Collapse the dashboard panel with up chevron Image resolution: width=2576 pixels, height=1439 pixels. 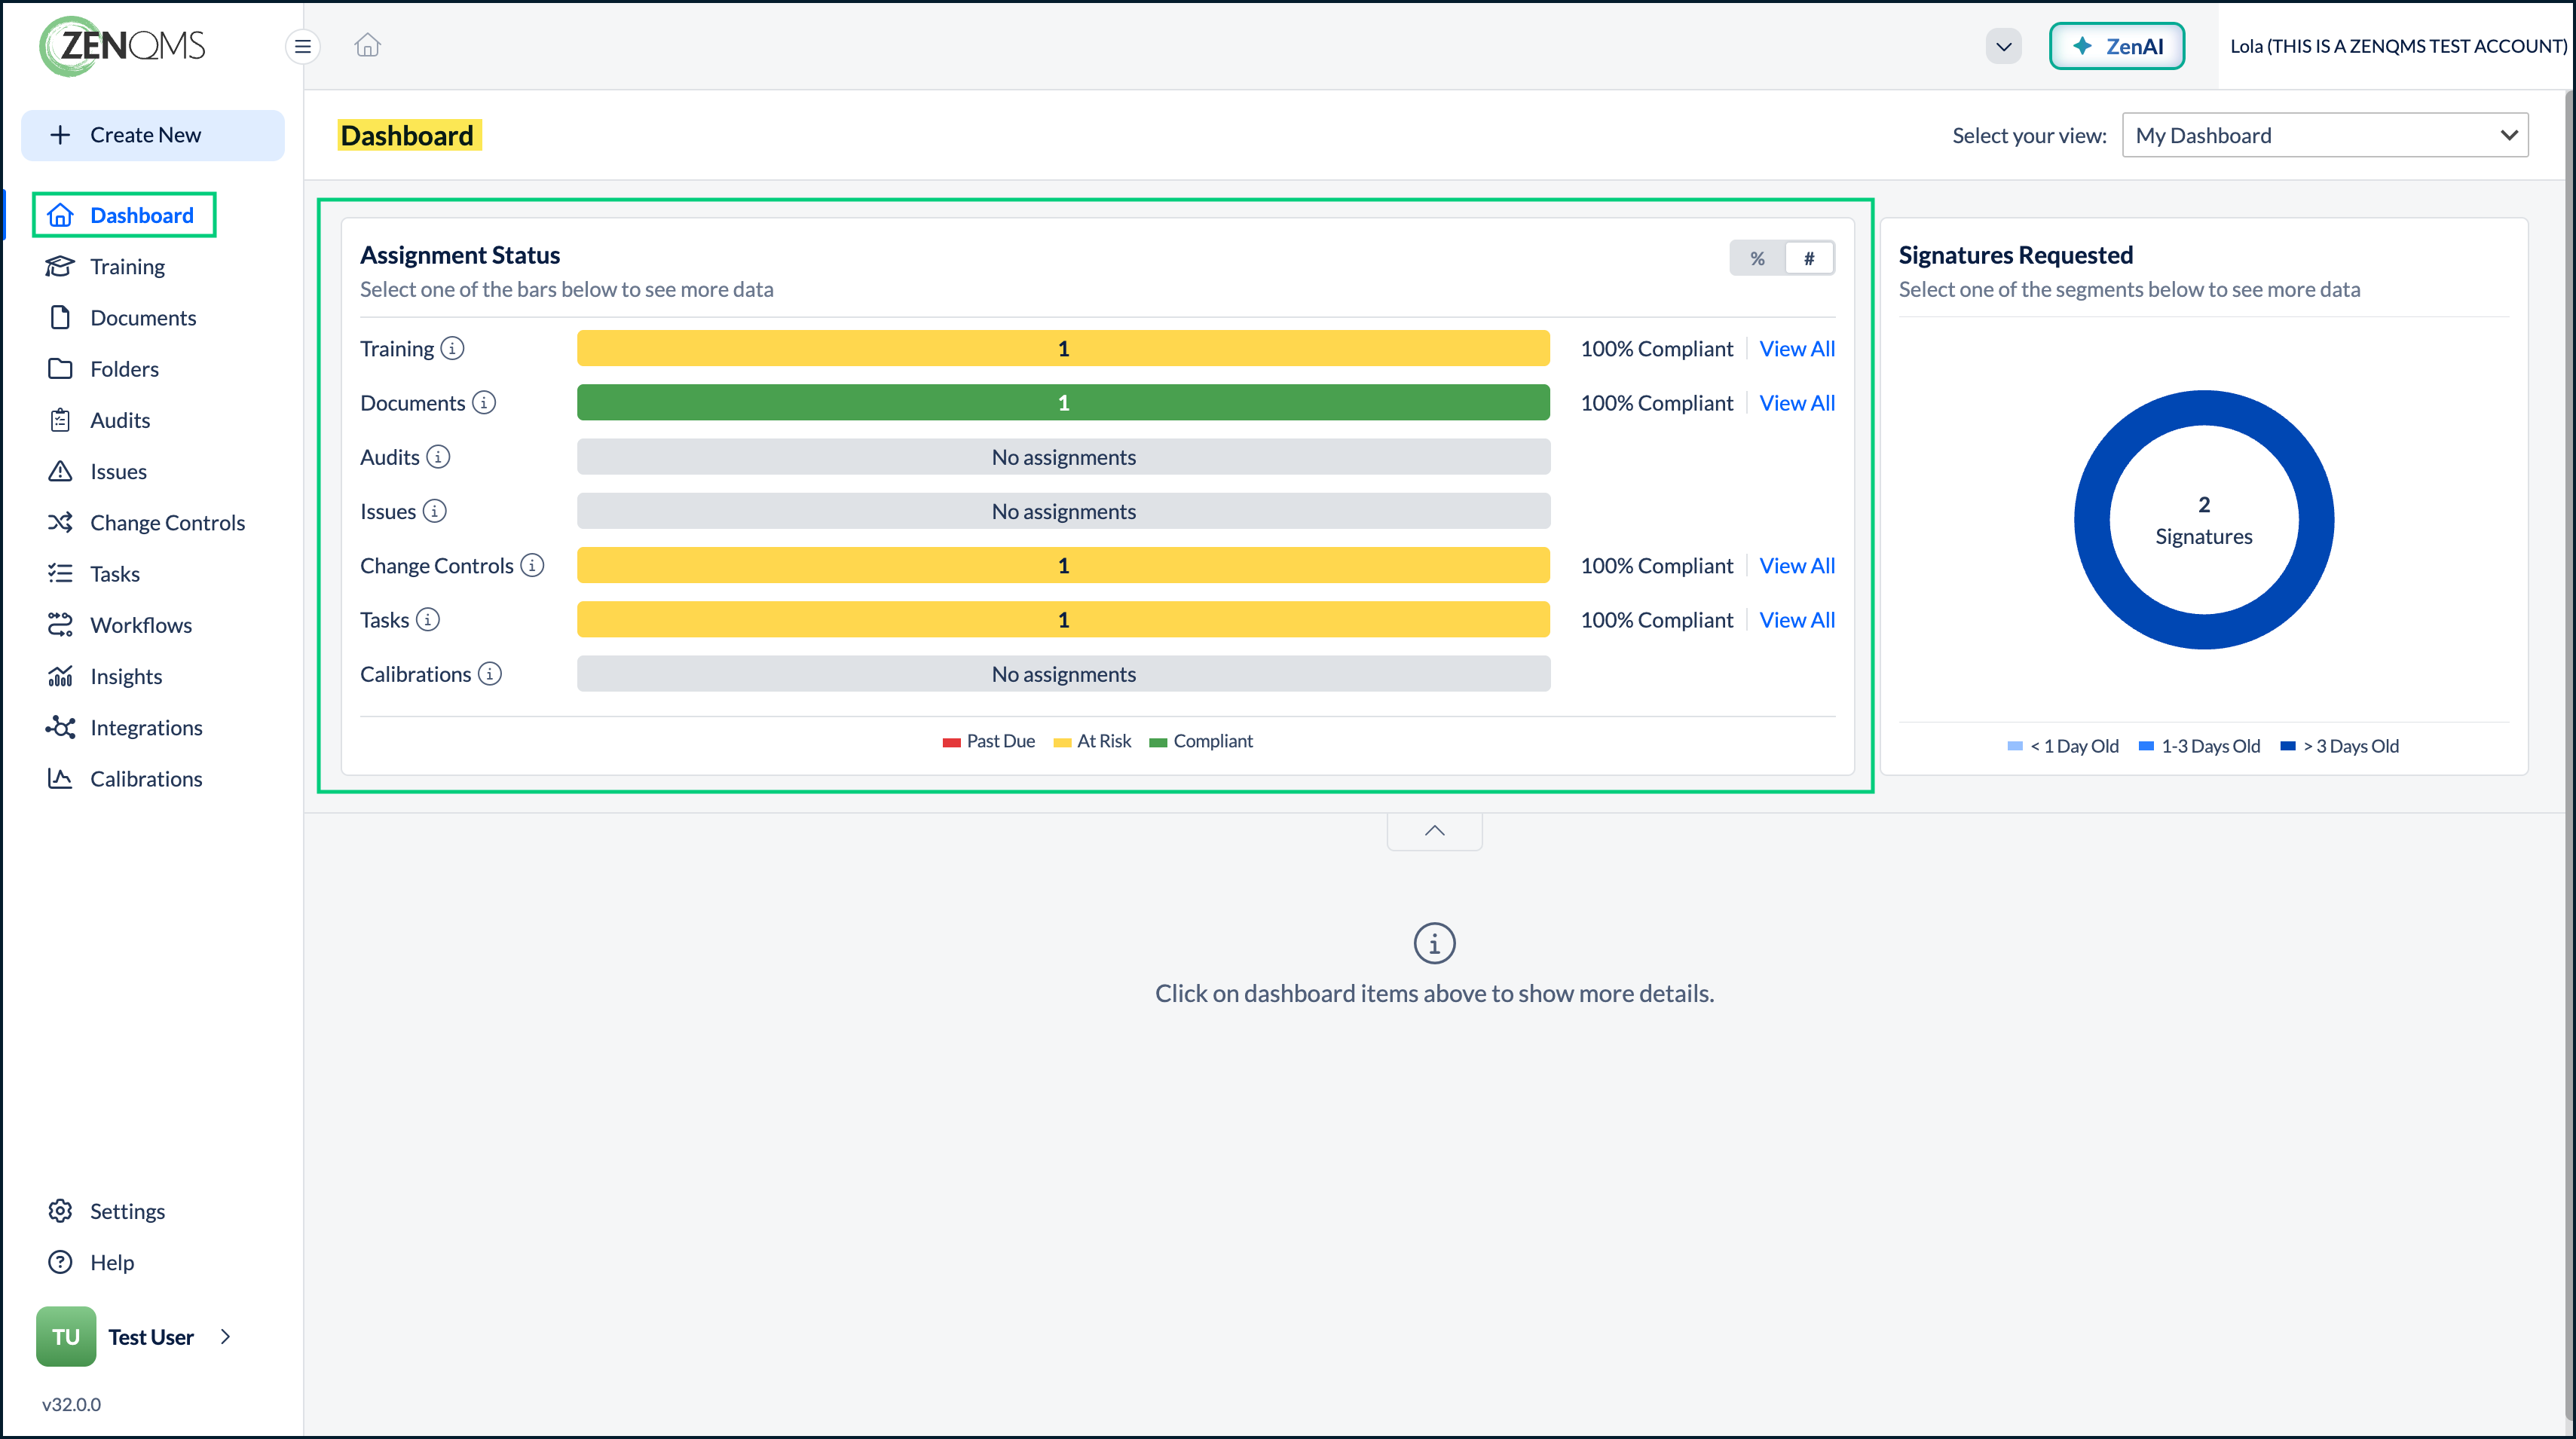click(1434, 831)
